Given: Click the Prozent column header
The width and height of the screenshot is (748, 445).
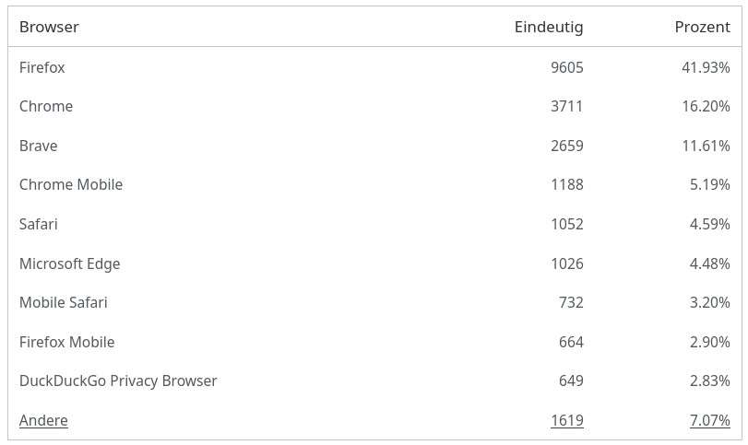Looking at the screenshot, I should click(702, 27).
